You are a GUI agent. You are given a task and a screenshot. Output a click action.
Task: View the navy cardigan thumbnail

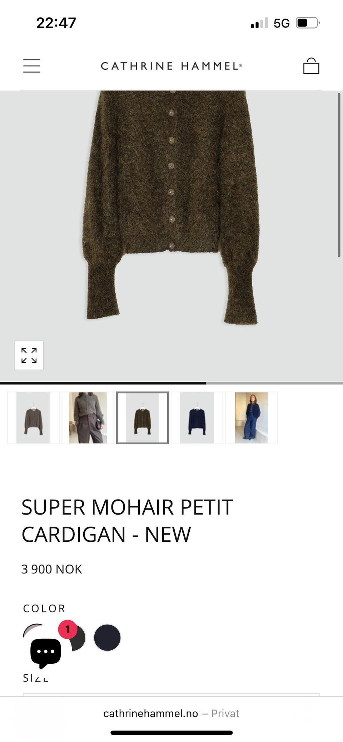click(x=197, y=418)
